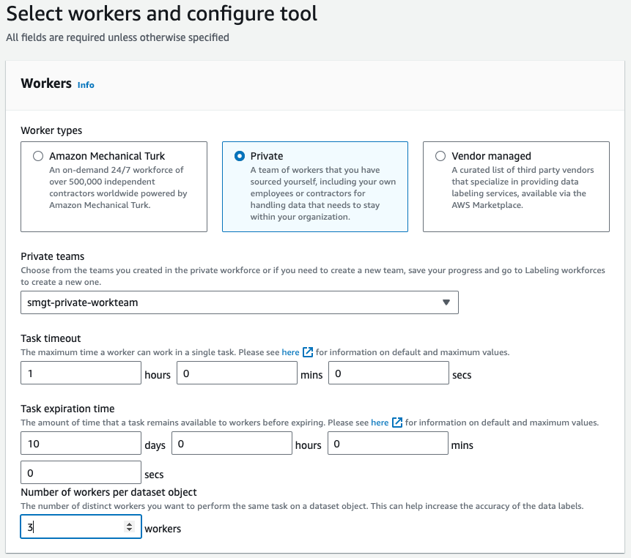Open the smgt-private-workteam teams dropdown

tap(239, 302)
